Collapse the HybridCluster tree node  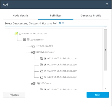point(37,52)
